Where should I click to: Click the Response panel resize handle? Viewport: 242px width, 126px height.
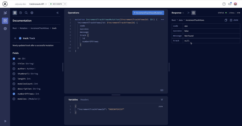click(x=169, y=67)
